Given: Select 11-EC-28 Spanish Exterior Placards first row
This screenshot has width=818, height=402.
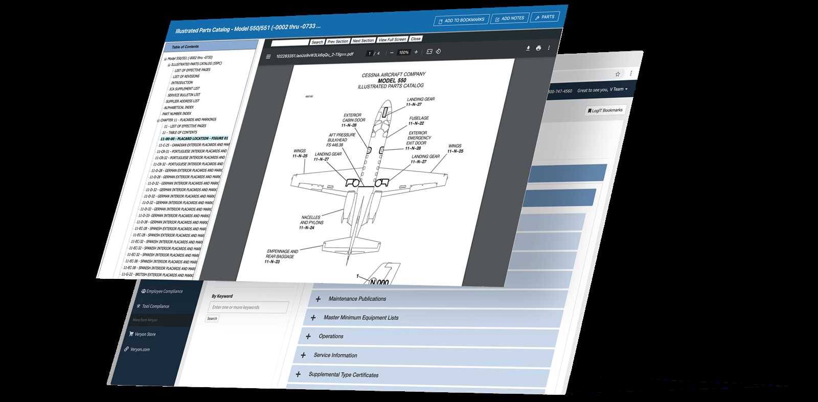Looking at the screenshot, I should (170, 229).
